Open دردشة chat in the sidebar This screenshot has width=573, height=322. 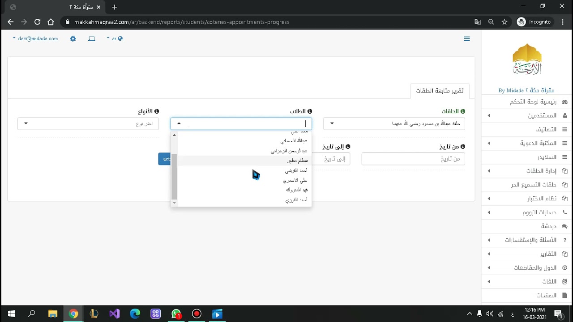pyautogui.click(x=526, y=226)
